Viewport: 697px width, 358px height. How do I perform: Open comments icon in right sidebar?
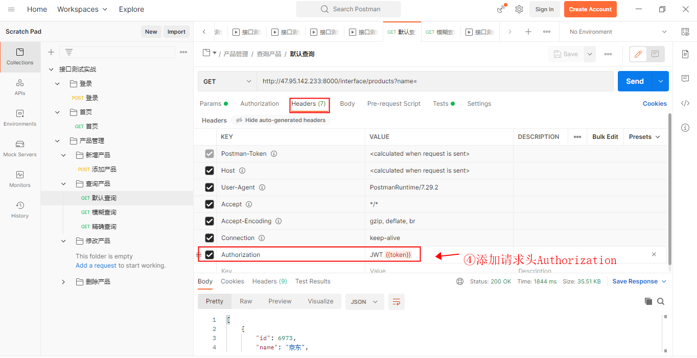(x=685, y=78)
